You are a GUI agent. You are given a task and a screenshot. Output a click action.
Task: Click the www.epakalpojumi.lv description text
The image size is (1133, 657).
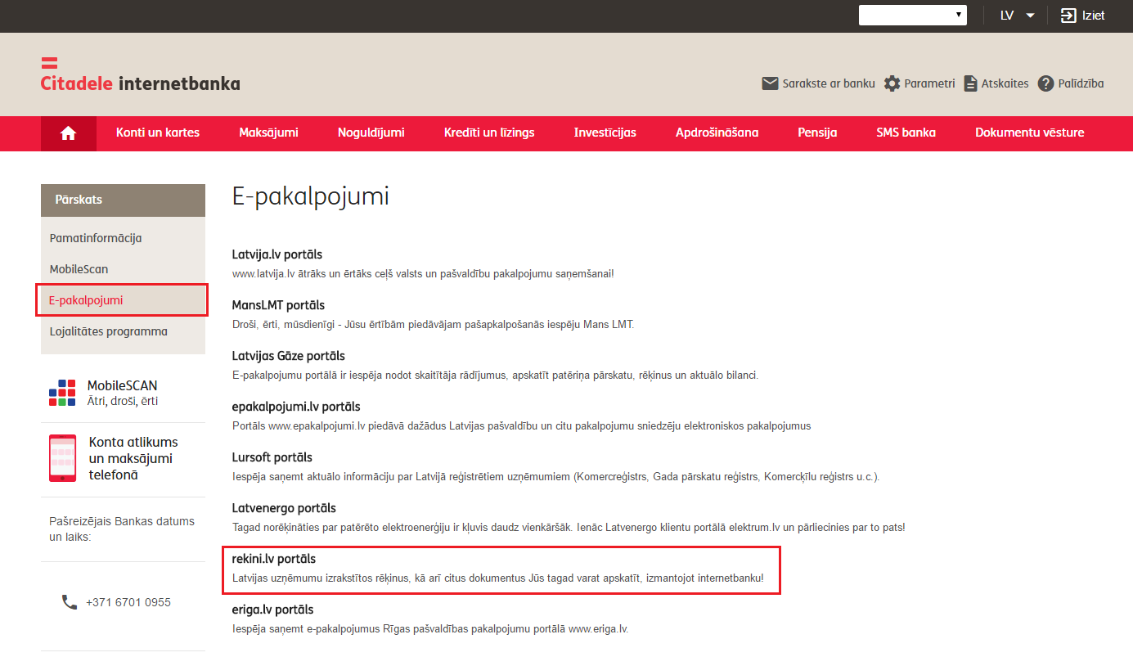pos(522,426)
